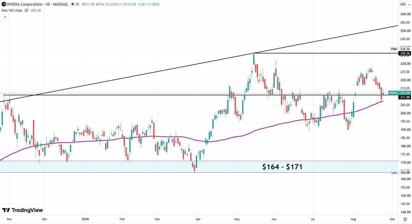This screenshot has width=412, height=224.
Task: Click the 200.00 price scale label
Action: [405, 113]
